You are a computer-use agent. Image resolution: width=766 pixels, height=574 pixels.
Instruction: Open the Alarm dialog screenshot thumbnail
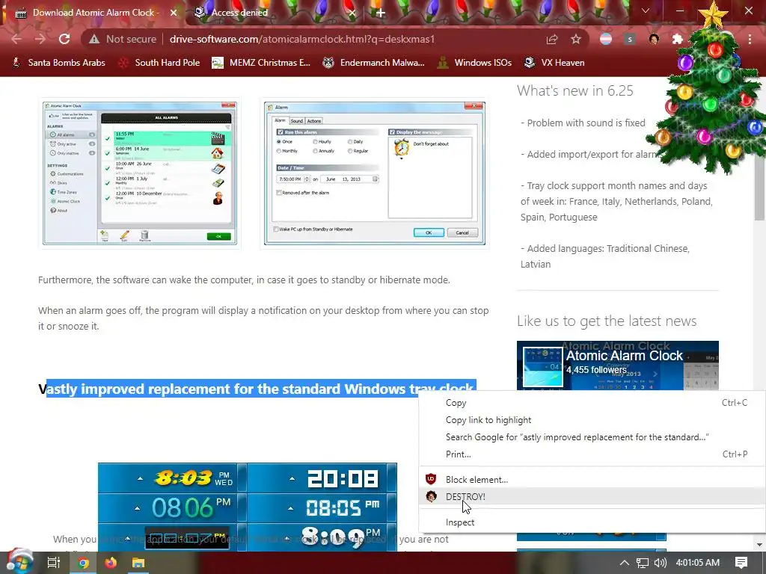[375, 173]
